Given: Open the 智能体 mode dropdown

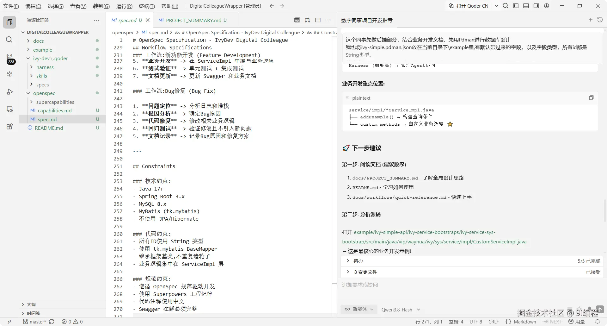Looking at the screenshot, I should pos(359,309).
